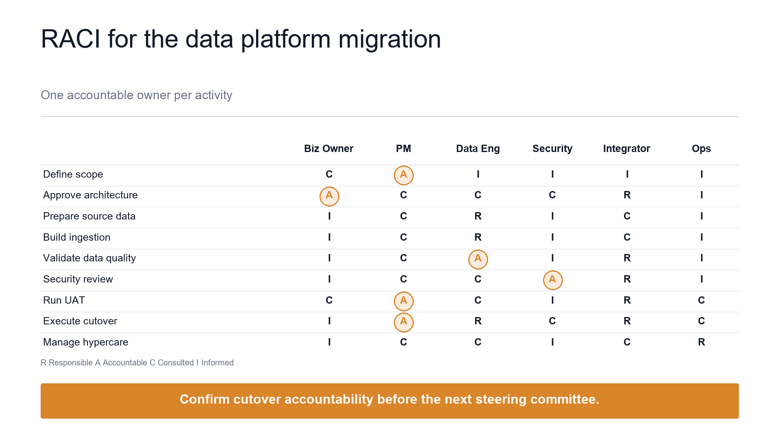Click the Ops 'C' cell for Run UAT
780x439 pixels.
702,300
